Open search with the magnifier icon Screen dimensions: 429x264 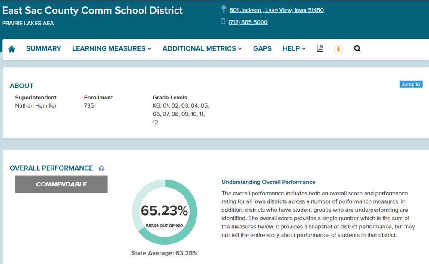click(357, 49)
